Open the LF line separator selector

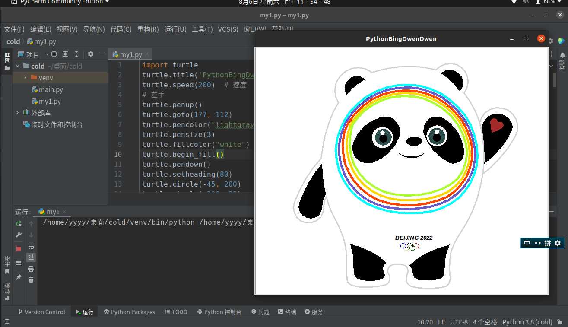(x=441, y=322)
